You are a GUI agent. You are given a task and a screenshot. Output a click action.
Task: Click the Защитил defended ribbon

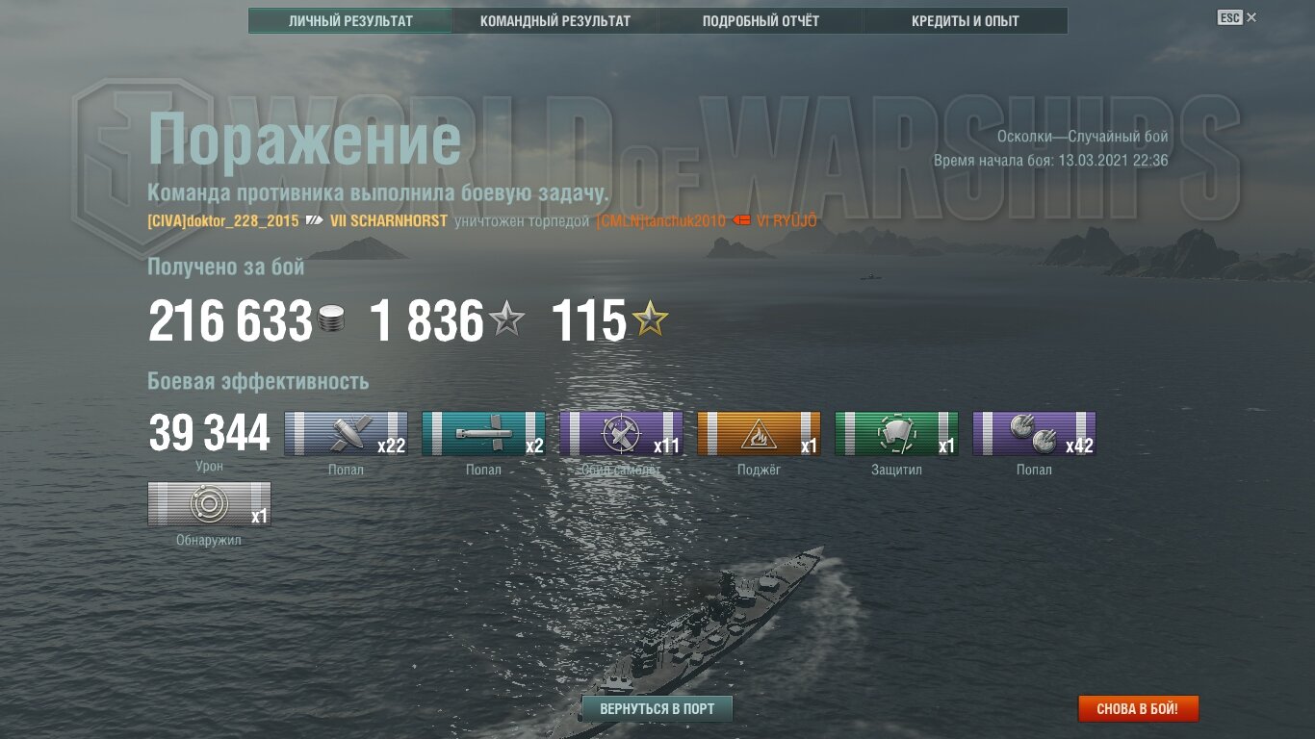[x=896, y=434]
